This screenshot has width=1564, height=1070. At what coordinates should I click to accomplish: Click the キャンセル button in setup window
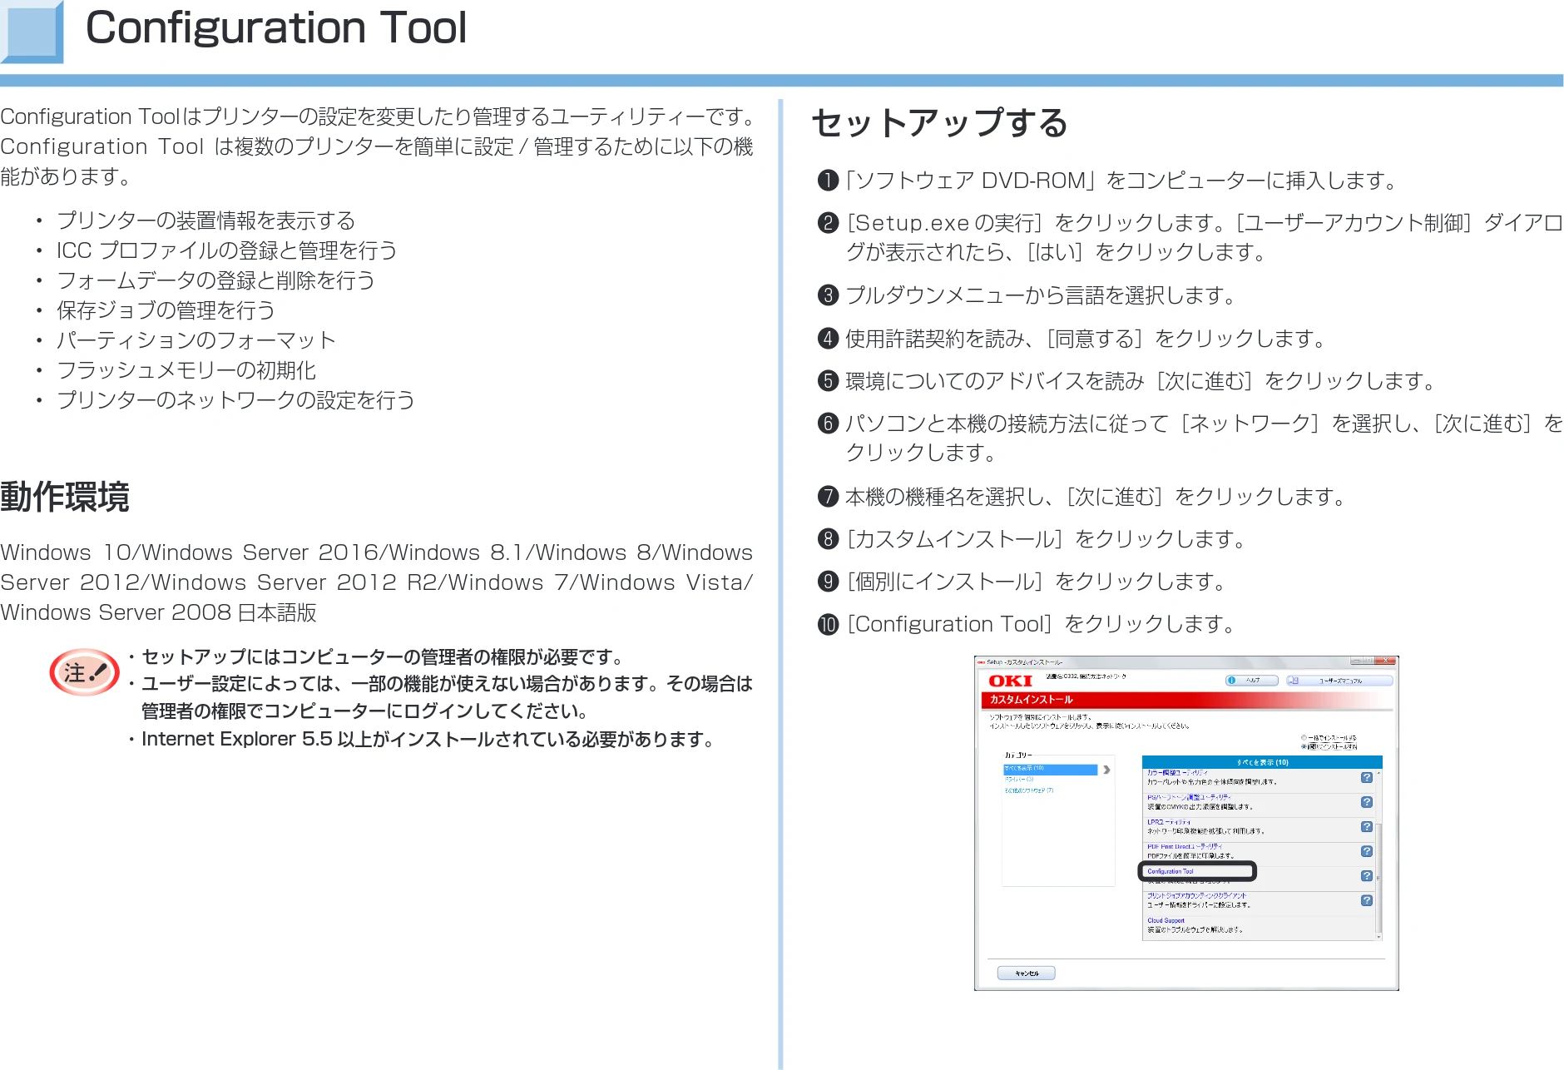tap(1026, 973)
